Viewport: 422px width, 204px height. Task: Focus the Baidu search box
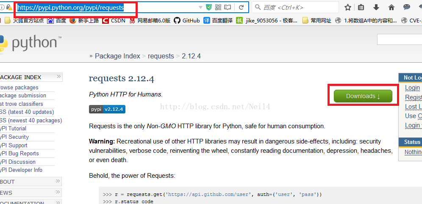point(295,7)
